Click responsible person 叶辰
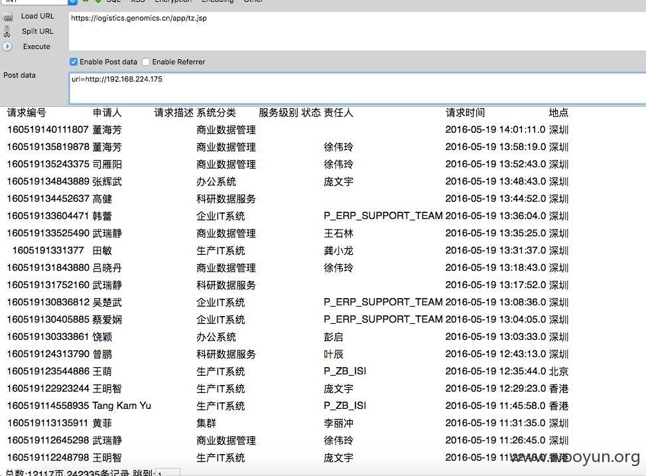 coord(334,355)
